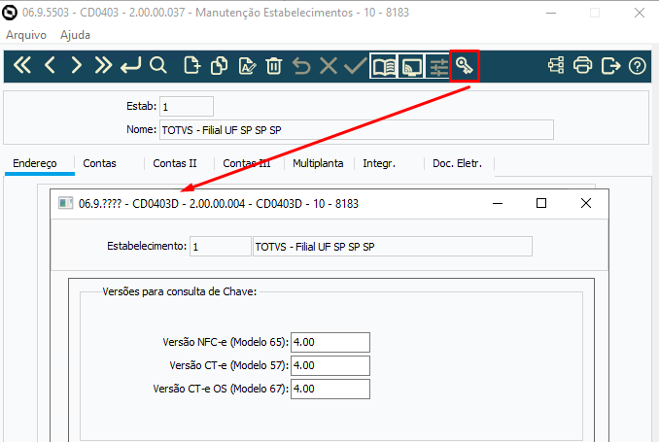Switch to the Doc. Eletr. tab
The height and width of the screenshot is (442, 659).
457,163
